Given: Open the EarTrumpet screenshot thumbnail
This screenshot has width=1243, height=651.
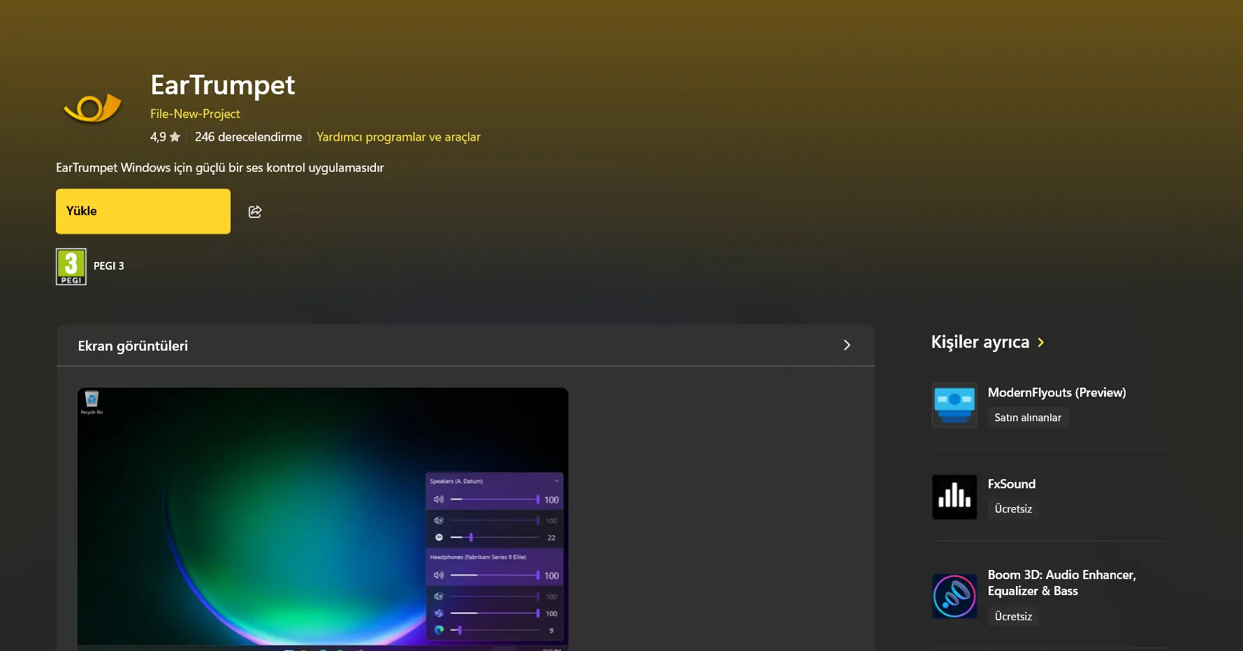Looking at the screenshot, I should coord(323,519).
